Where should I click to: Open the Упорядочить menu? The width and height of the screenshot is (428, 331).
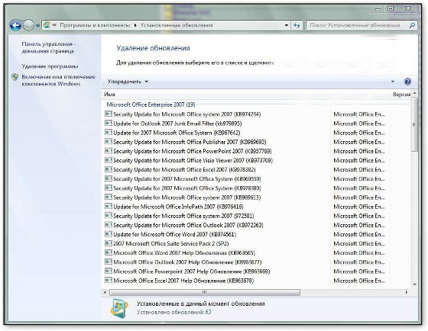point(128,82)
